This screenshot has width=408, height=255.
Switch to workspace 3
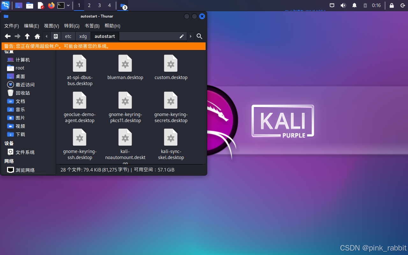pos(99,5)
